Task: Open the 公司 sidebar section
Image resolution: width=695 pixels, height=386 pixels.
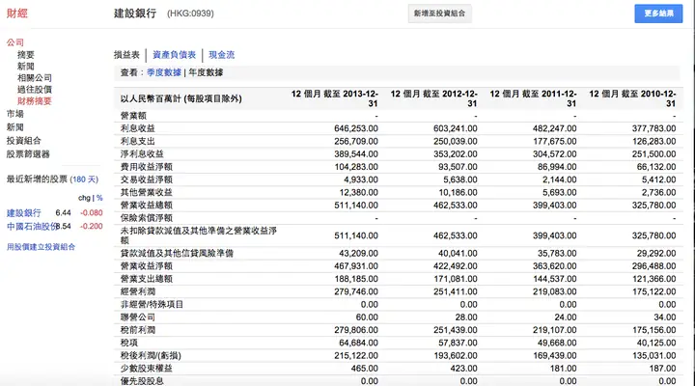Action: [x=15, y=42]
